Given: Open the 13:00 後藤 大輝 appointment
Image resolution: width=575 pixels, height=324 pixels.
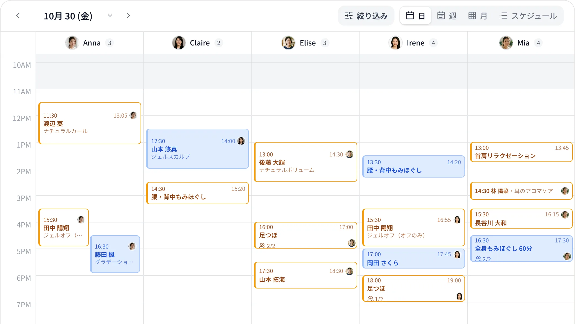Looking at the screenshot, I should tap(306, 162).
